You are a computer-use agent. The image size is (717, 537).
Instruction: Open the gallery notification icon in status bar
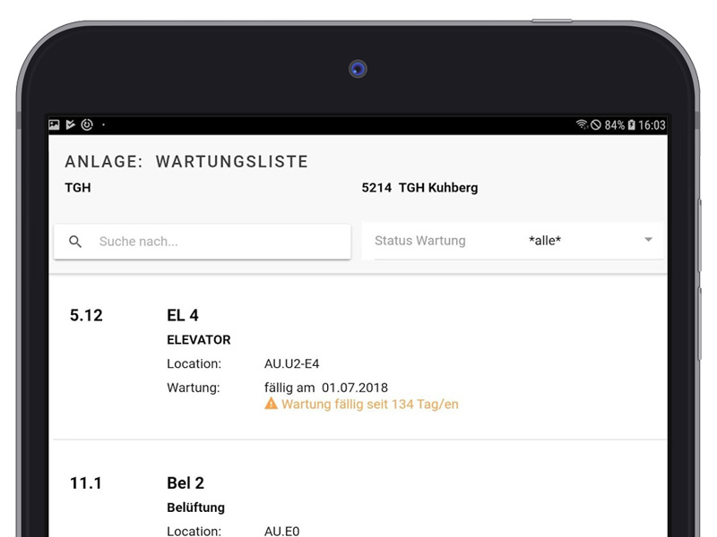click(54, 124)
